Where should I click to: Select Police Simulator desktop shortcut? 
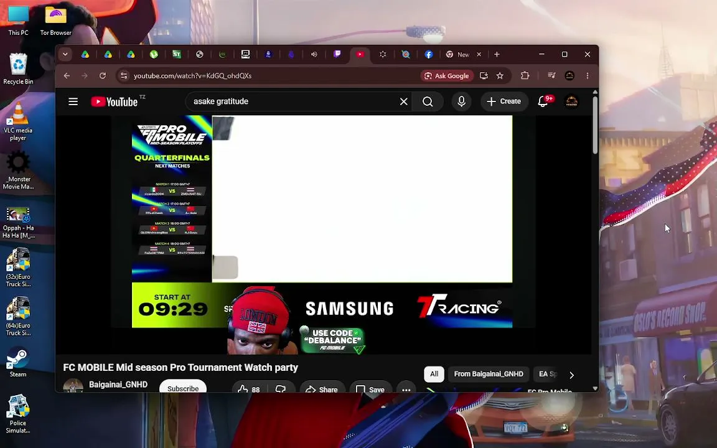point(18,414)
